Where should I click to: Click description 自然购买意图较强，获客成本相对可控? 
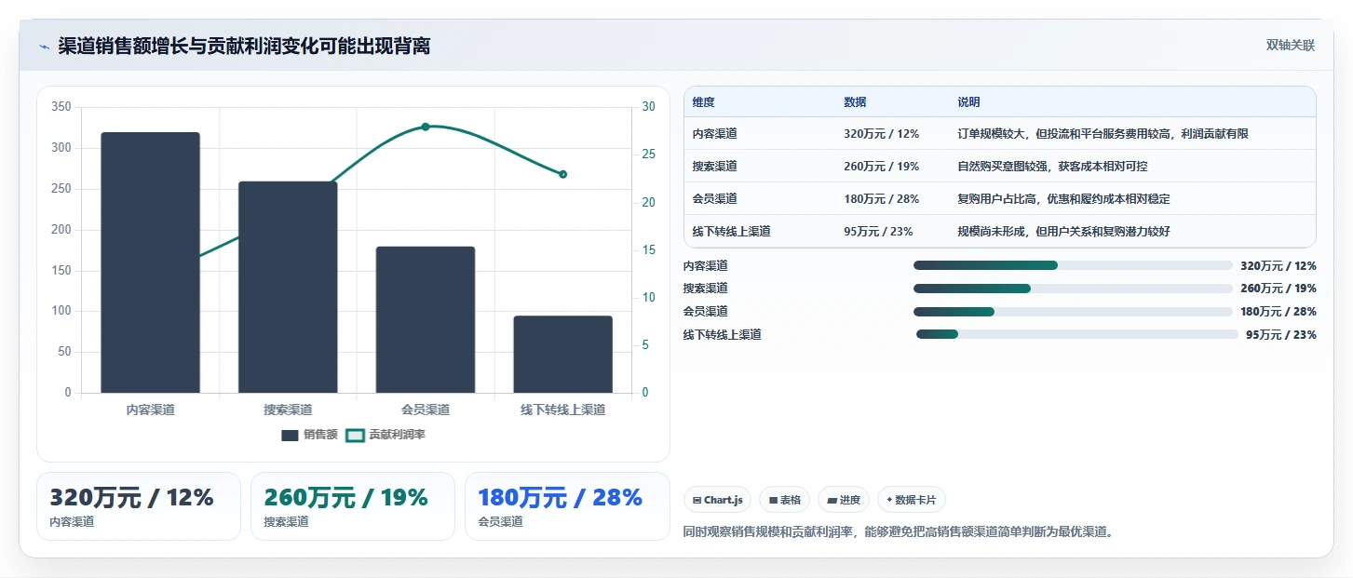tap(1053, 167)
